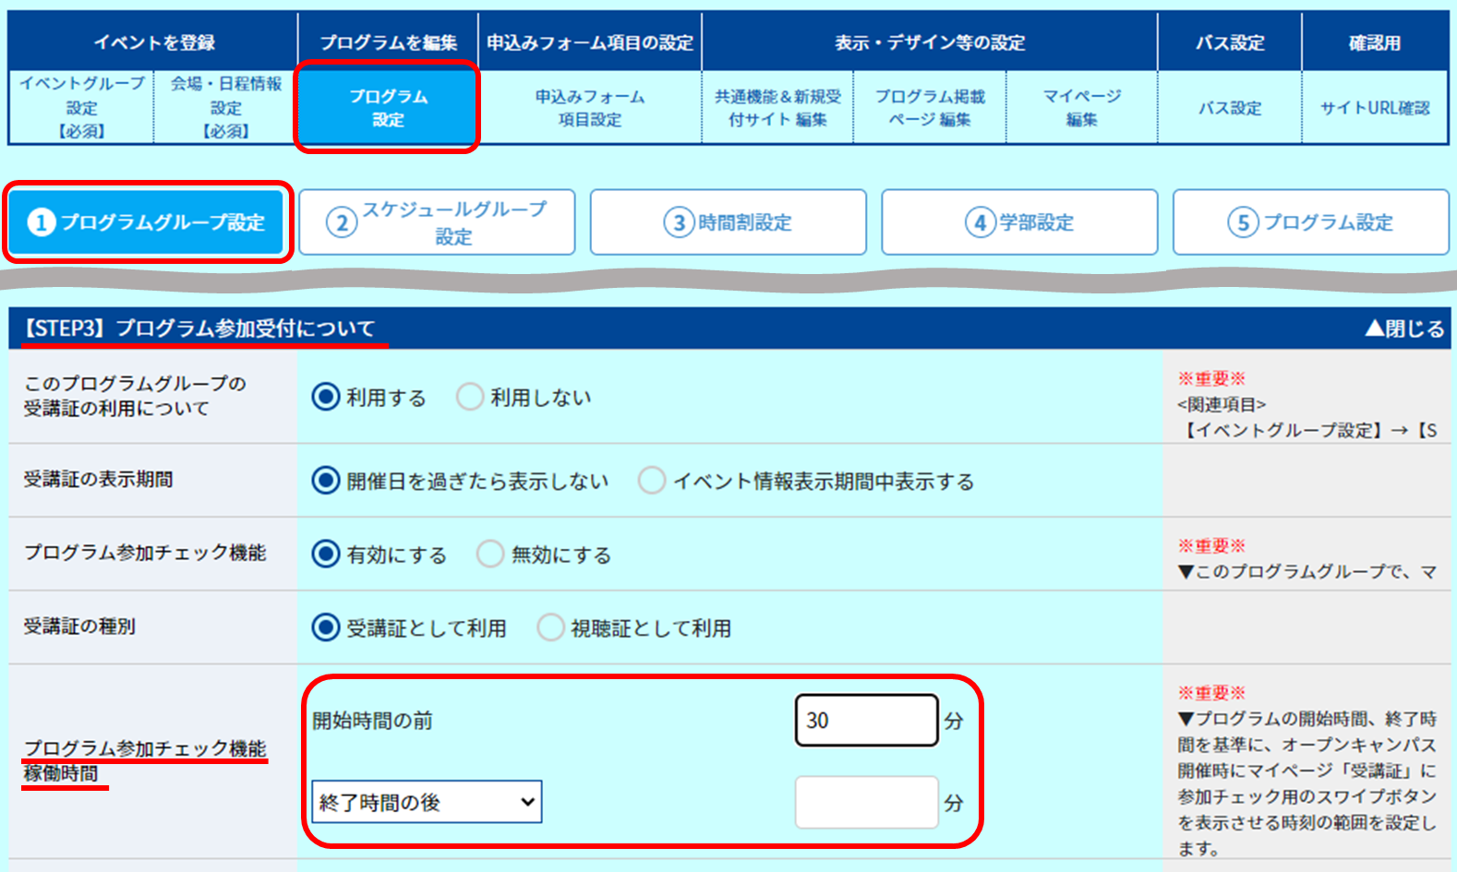
Task: Open プログラム掲載ページ編集 tab
Action: tap(930, 107)
